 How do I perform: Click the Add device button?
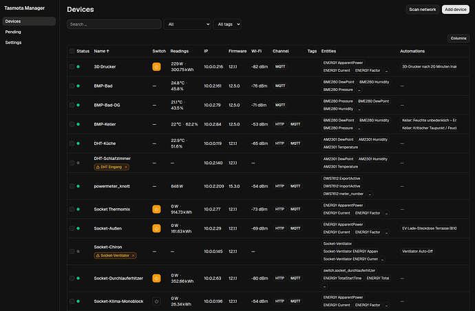[x=455, y=10]
